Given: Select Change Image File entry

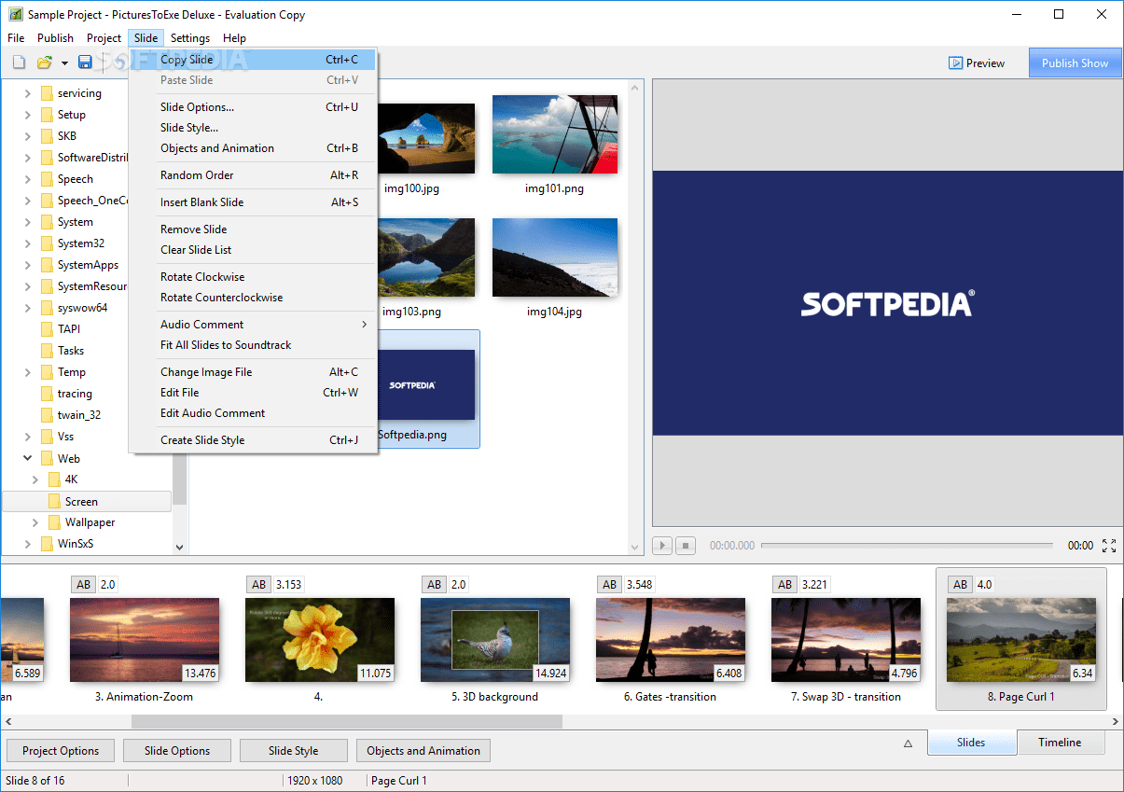Looking at the screenshot, I should [x=253, y=372].
